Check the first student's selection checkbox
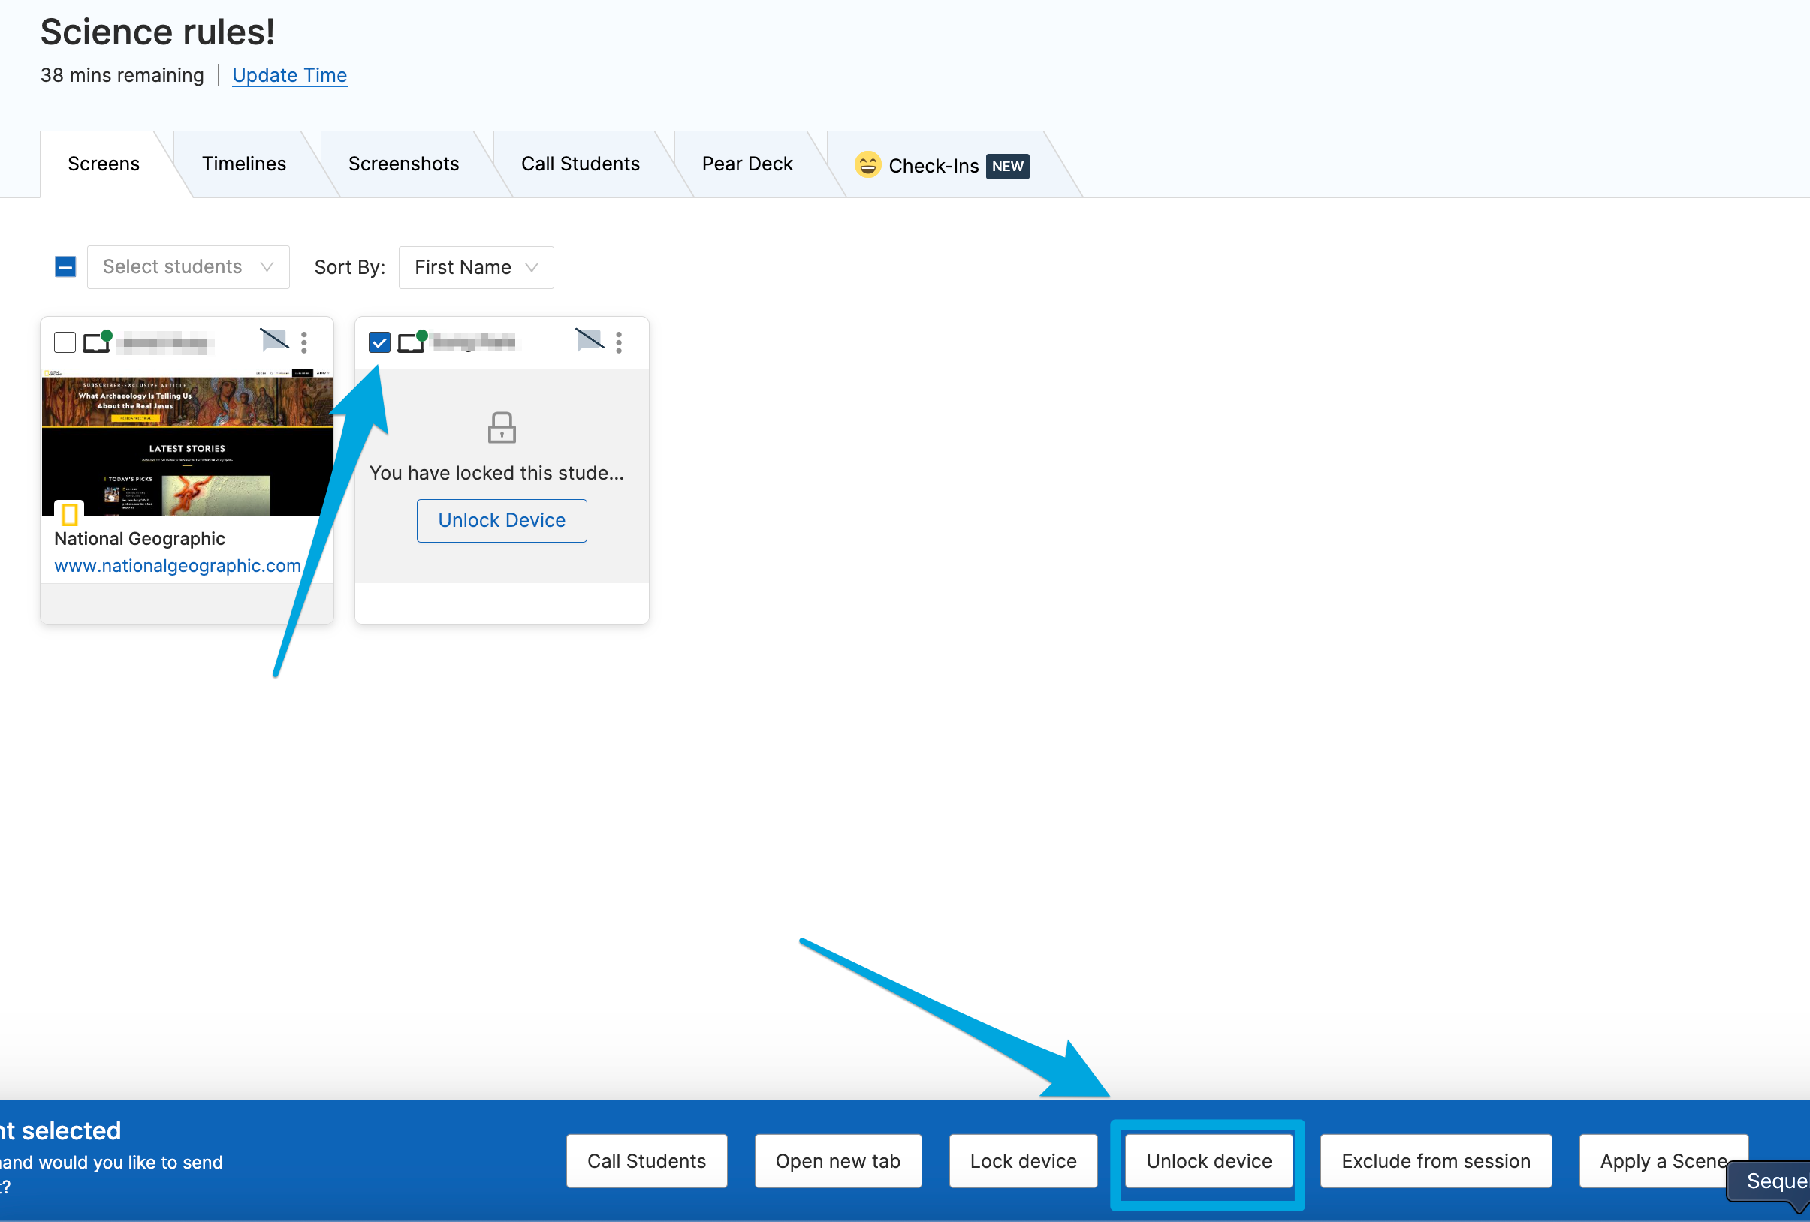The width and height of the screenshot is (1810, 1222). pyautogui.click(x=65, y=342)
